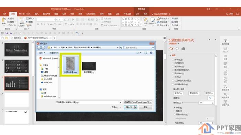The image size is (241, 135).
Task: Click the Cut scissors icon
Action: (9, 19)
